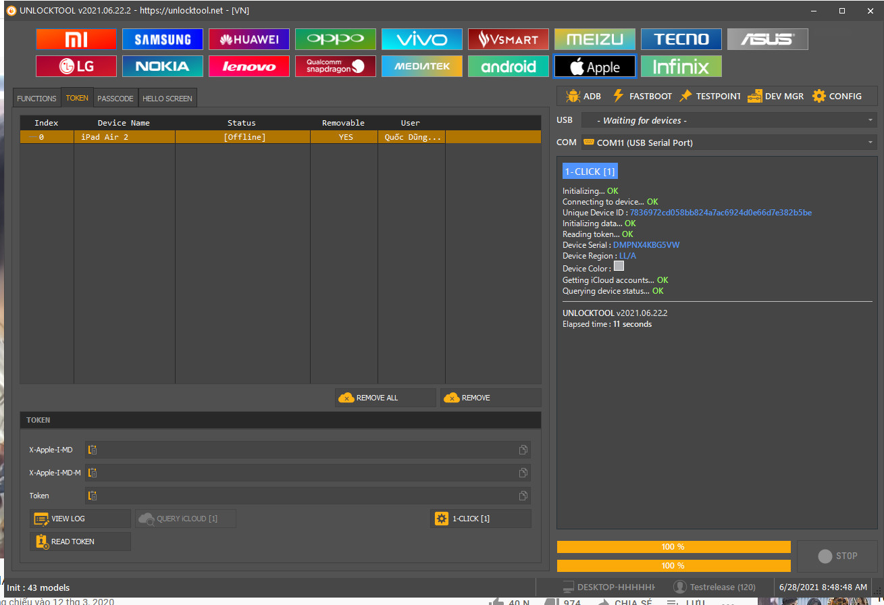Click the [Offline] status cell
The width and height of the screenshot is (884, 605).
pos(244,136)
